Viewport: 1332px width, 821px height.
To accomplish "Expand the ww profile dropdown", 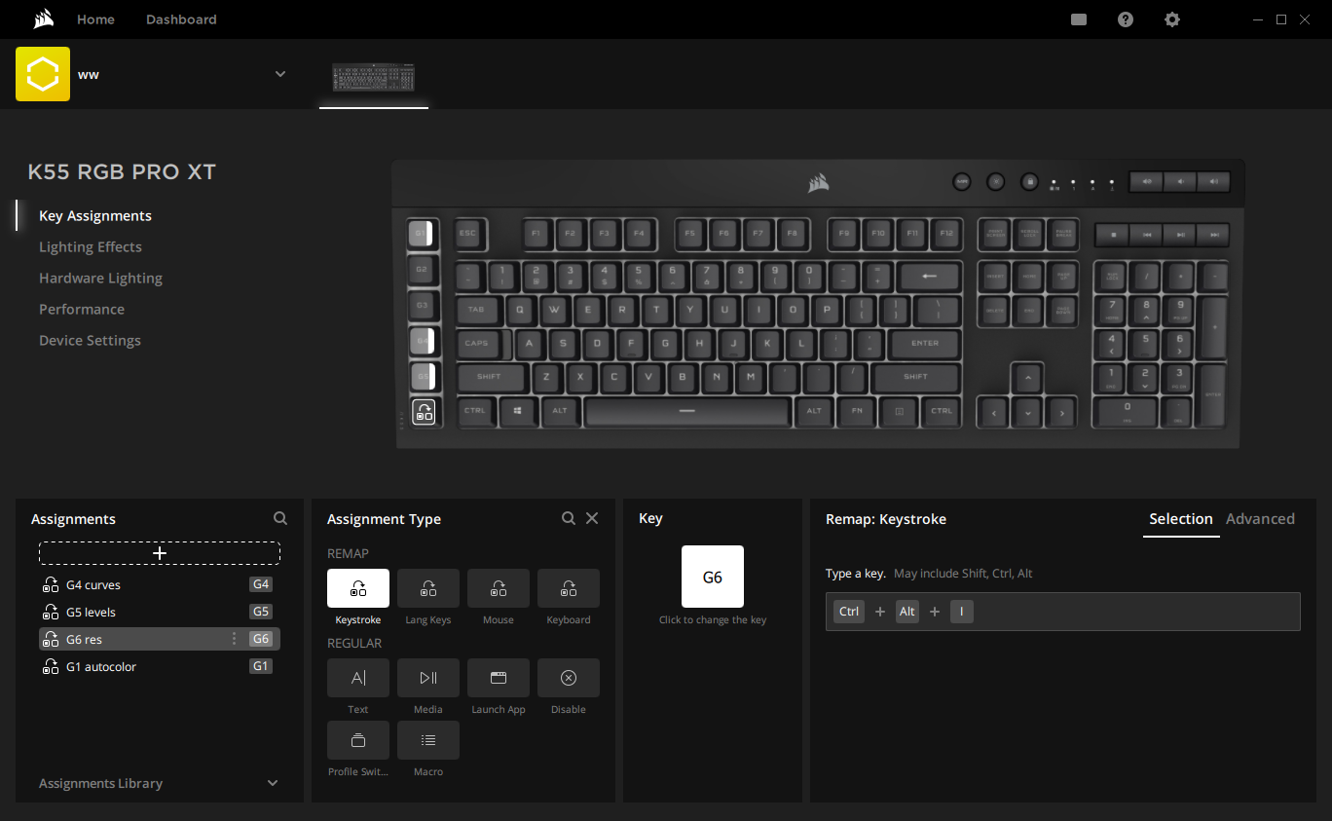I will [280, 74].
